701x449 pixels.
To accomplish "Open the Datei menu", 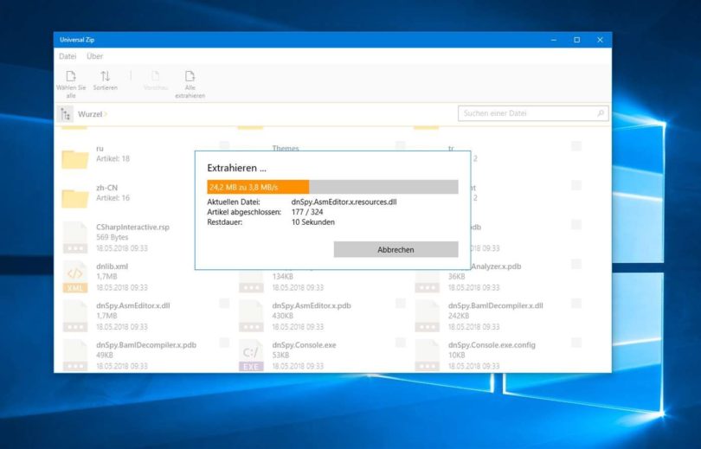I will (68, 56).
